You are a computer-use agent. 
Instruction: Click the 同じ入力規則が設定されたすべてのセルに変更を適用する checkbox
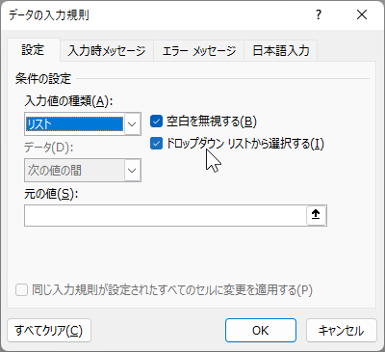click(21, 290)
